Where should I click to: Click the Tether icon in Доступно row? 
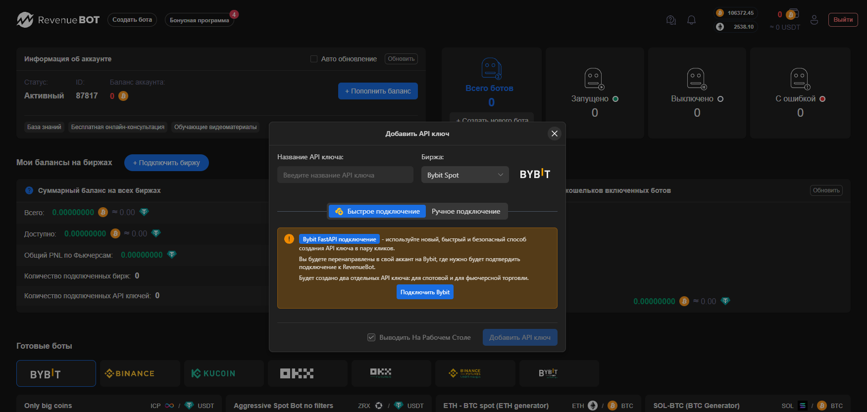tap(156, 233)
